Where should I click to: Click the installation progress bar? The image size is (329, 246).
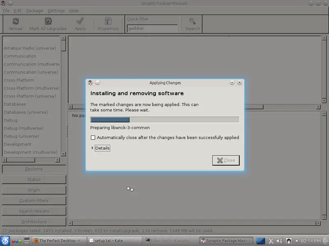165,120
